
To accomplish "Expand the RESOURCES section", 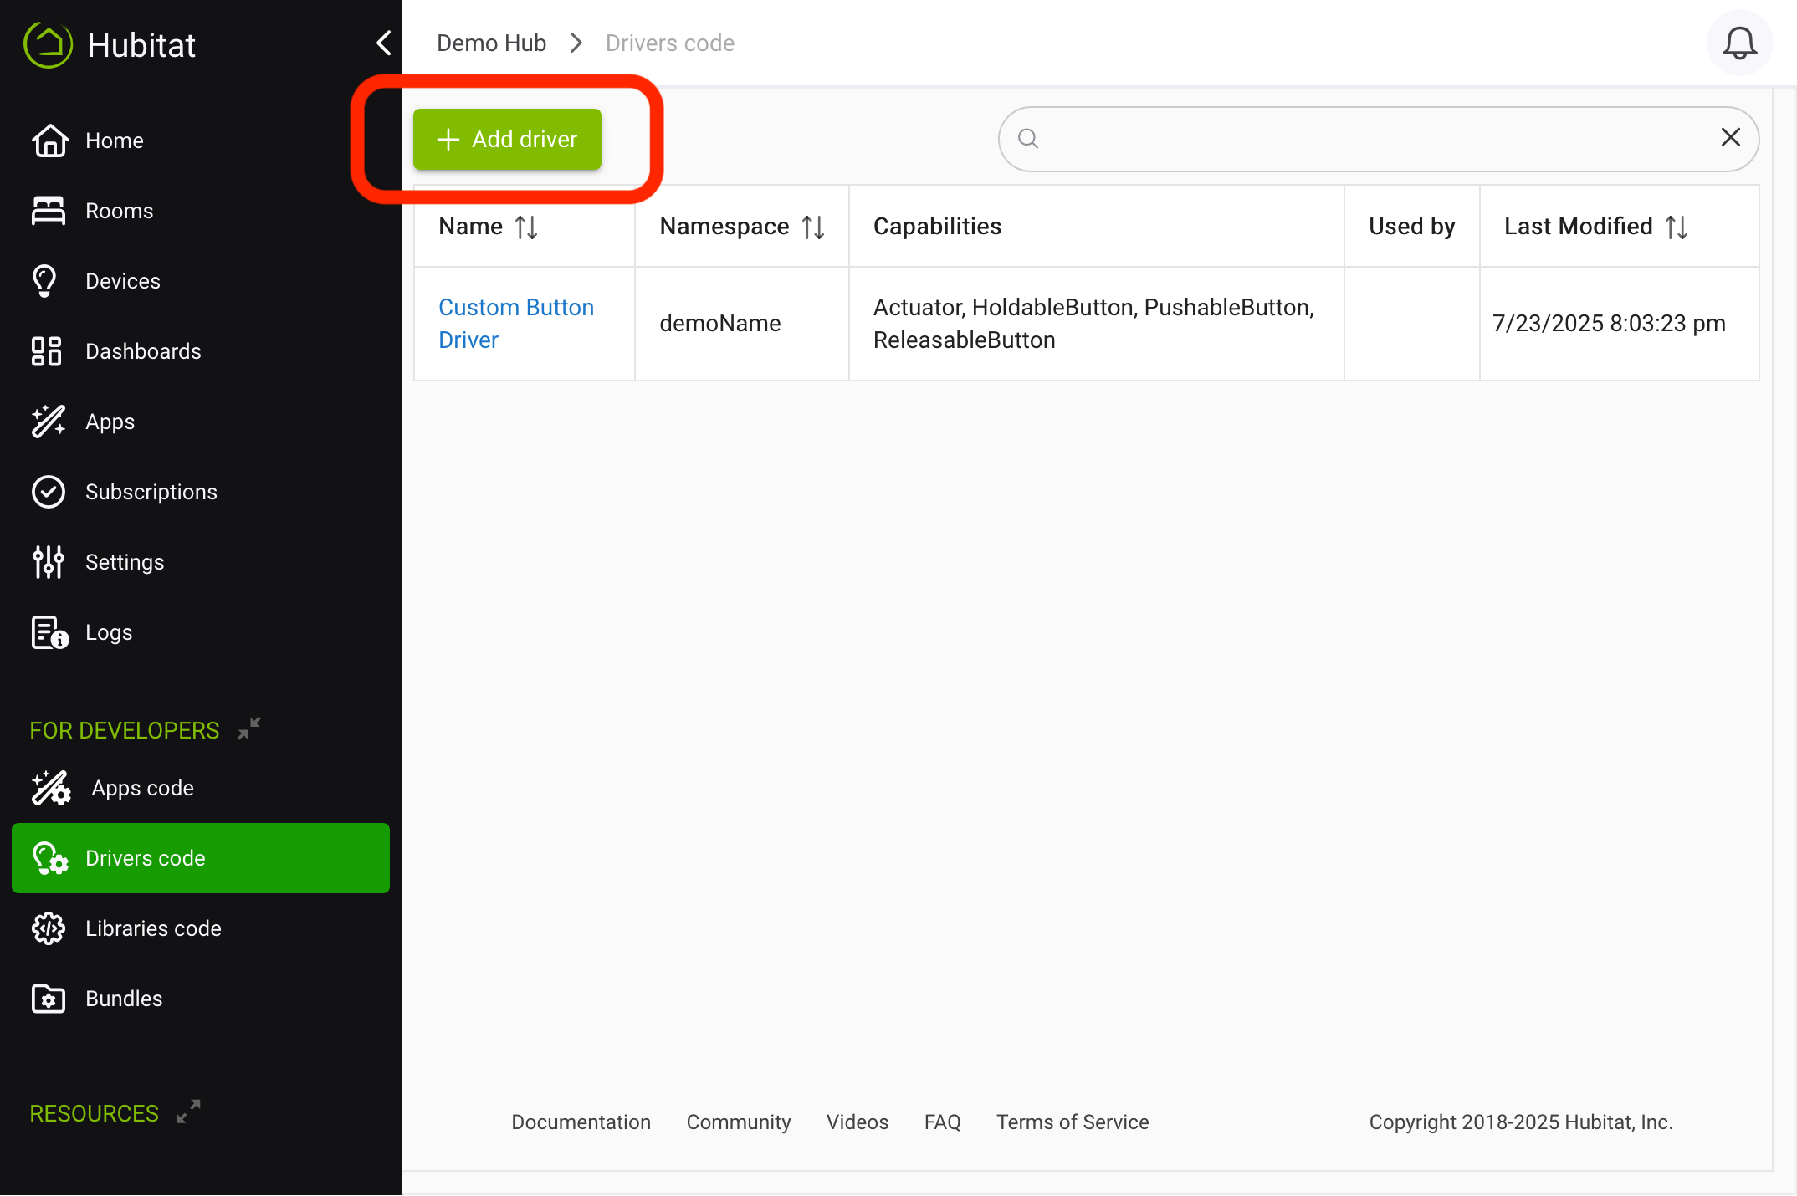I will pyautogui.click(x=189, y=1112).
